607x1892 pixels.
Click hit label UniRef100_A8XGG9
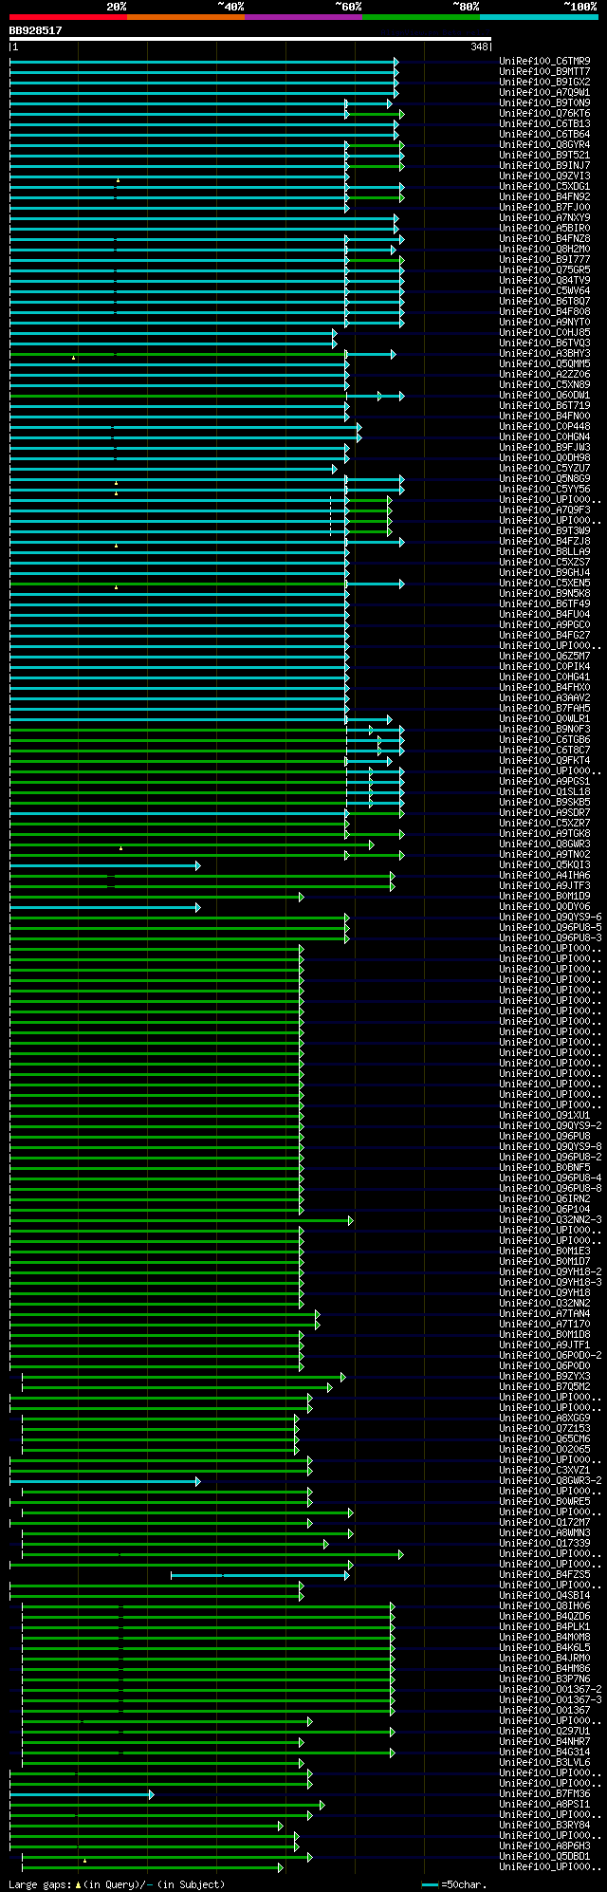click(x=545, y=1418)
